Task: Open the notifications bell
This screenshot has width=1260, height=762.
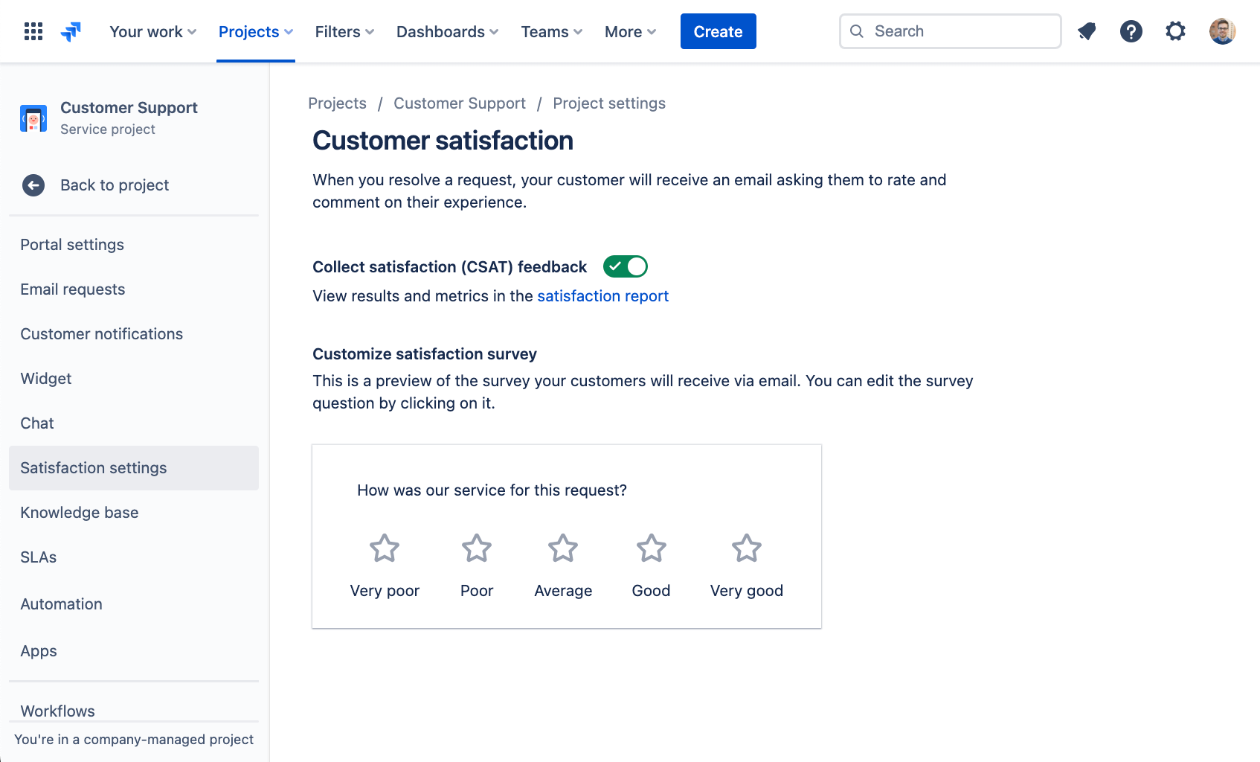Action: 1087,31
